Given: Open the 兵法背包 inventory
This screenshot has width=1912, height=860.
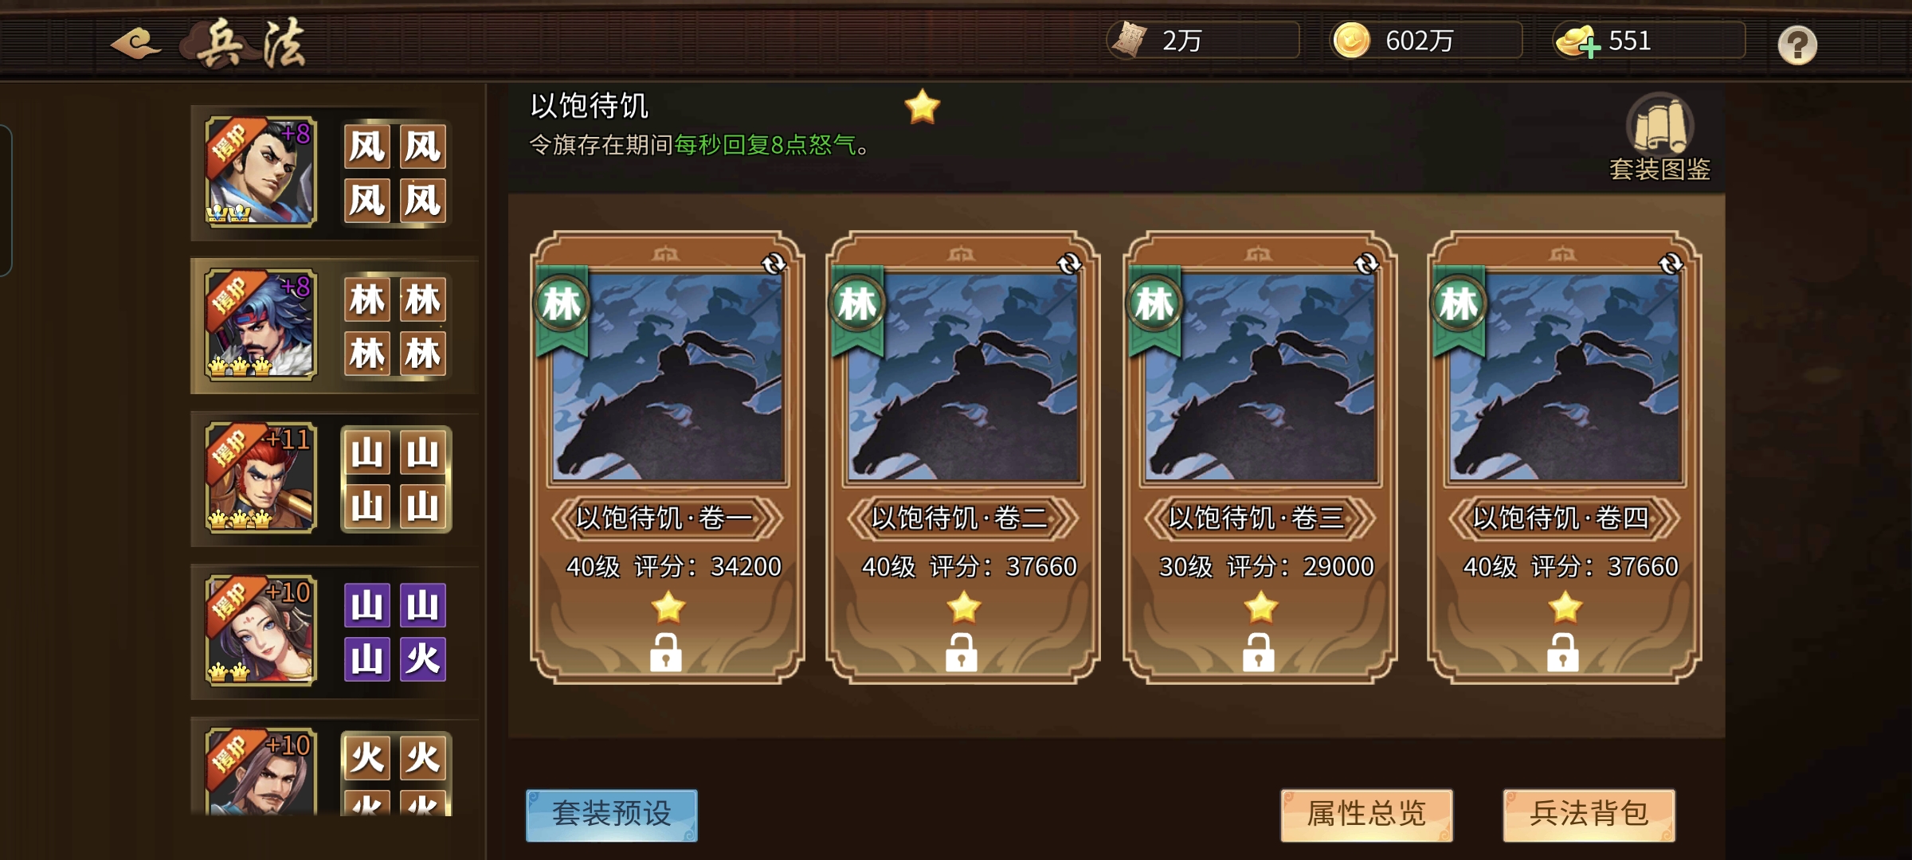Looking at the screenshot, I should (x=1589, y=815).
